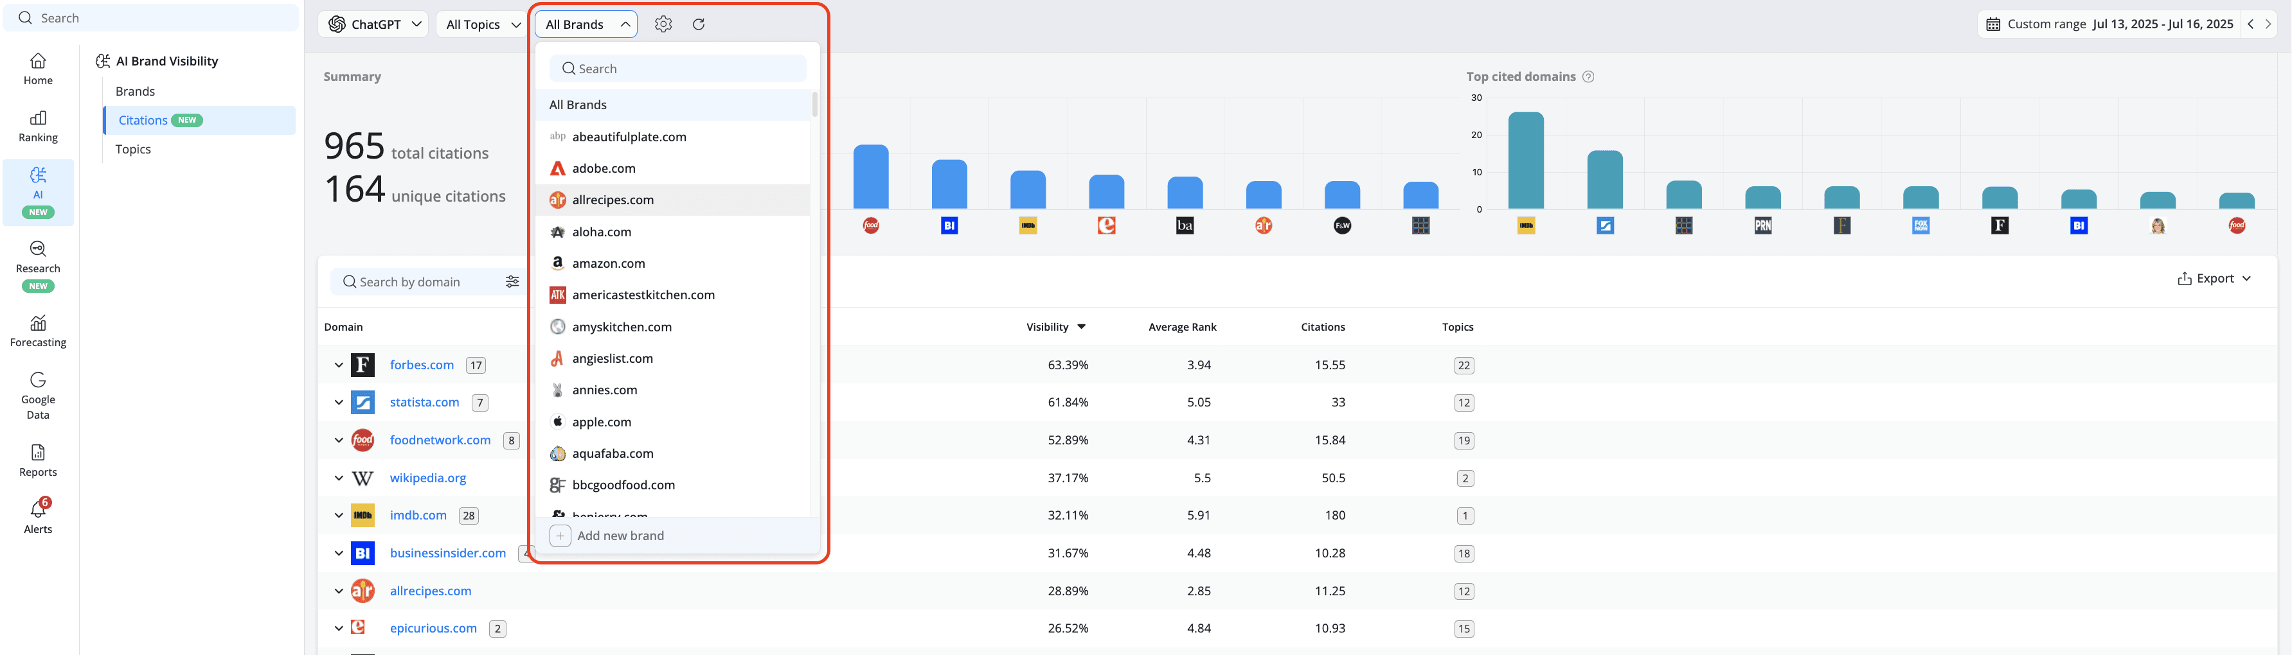
Task: Open the epicurious.com domain link
Action: coord(433,628)
